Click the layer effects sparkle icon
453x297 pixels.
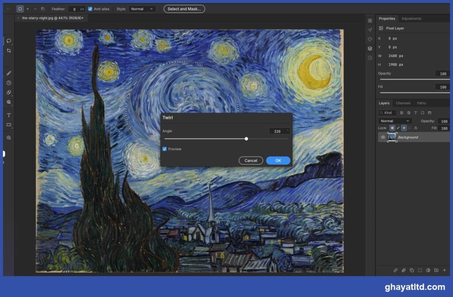[x=403, y=270]
